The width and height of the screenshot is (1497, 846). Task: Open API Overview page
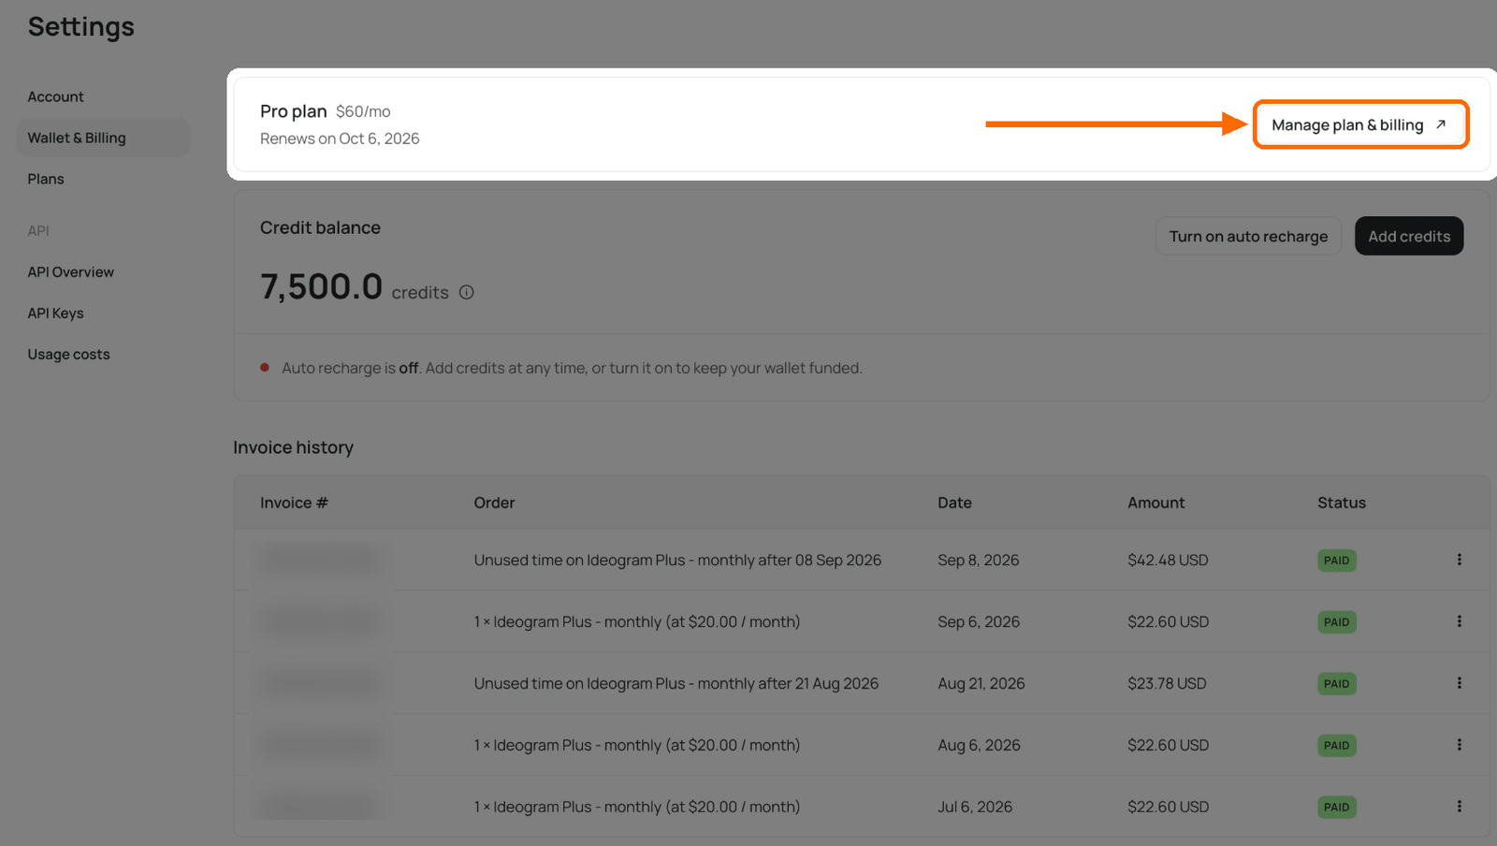pos(70,272)
